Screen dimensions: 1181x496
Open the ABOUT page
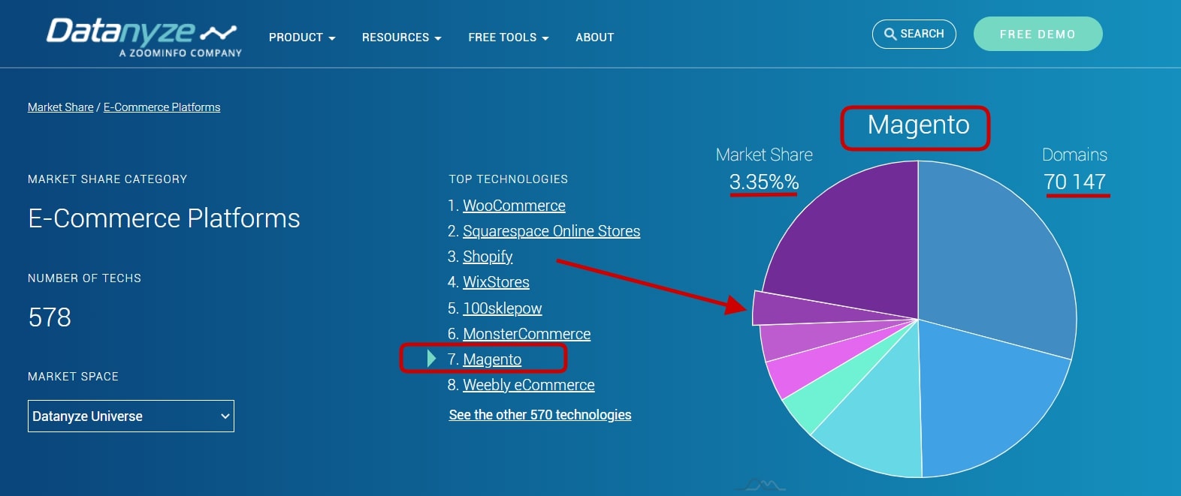click(594, 38)
